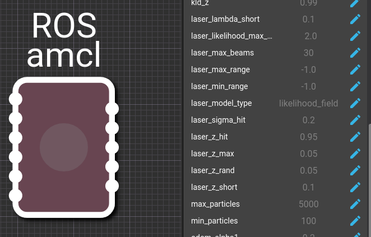Image resolution: width=371 pixels, height=237 pixels.
Task: Open editor for laser_max_range with pencil icon
Action: pyautogui.click(x=355, y=69)
